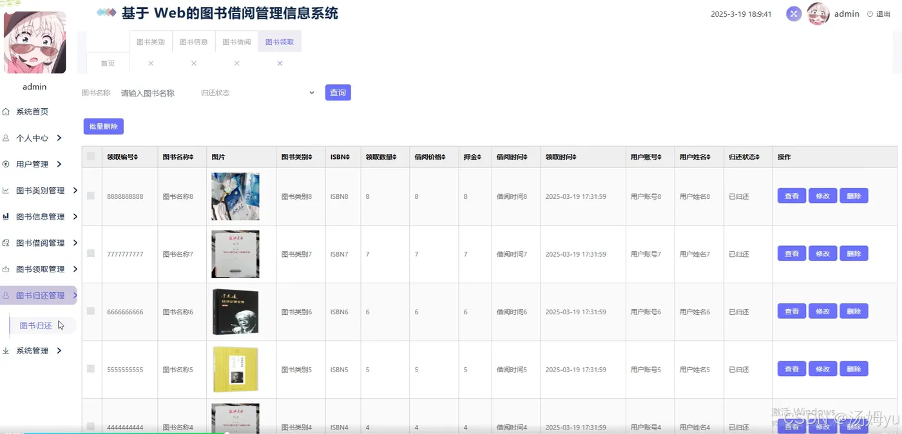Sort table by 借阅价格 arrows
Screen dimensions: 902x434
click(x=443, y=157)
